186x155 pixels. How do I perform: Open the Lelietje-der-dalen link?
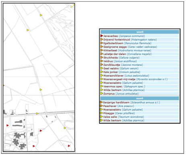(115, 54)
